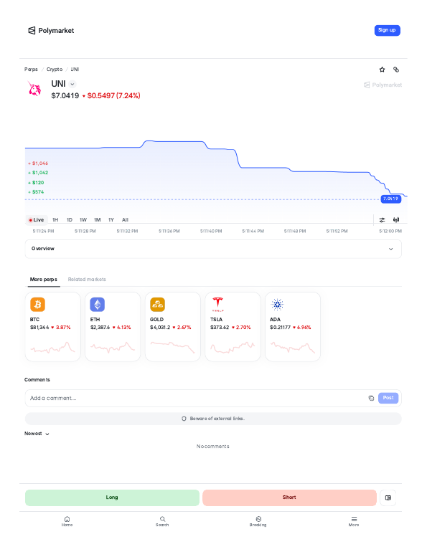Copy the page link icon
The width and height of the screenshot is (427, 552).
tap(396, 70)
